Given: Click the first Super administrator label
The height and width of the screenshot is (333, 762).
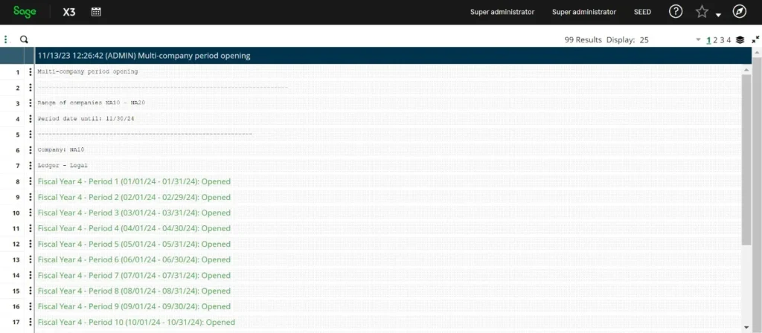Looking at the screenshot, I should click(502, 12).
